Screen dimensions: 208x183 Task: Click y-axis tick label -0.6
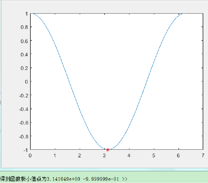[24, 123]
